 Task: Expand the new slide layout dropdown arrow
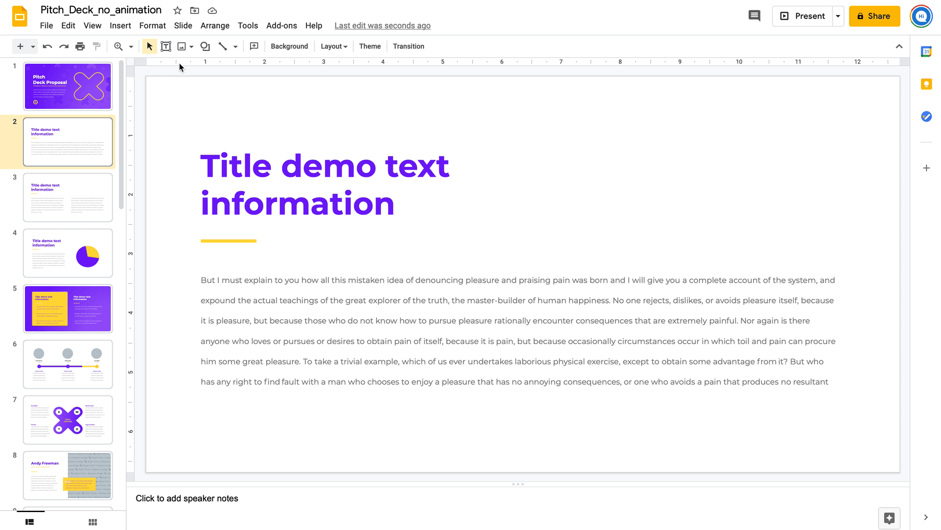33,46
